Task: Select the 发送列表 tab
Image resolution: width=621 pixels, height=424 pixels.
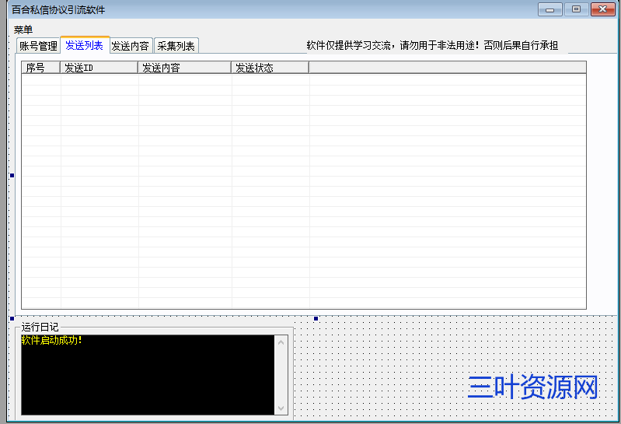Action: pos(85,45)
